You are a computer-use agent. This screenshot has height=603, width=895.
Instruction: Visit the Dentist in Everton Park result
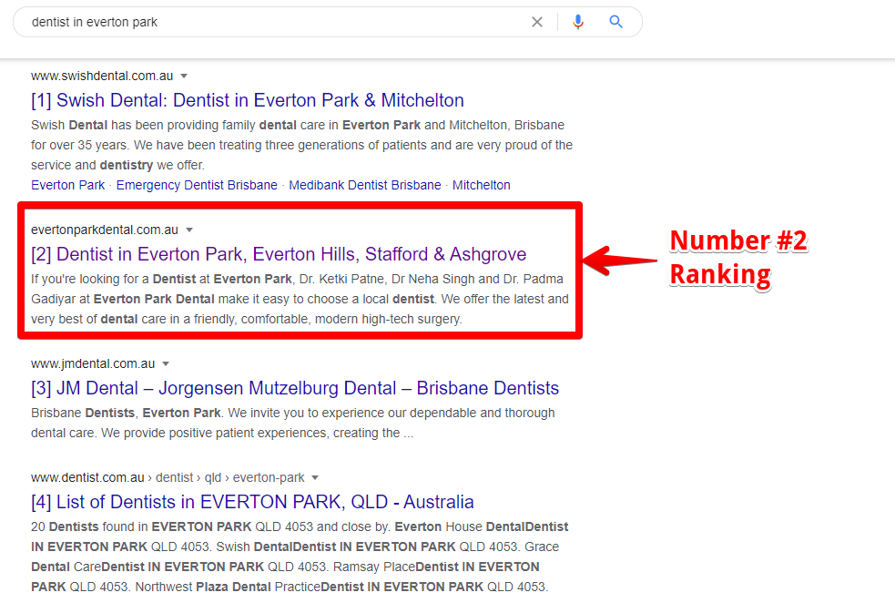pos(278,254)
